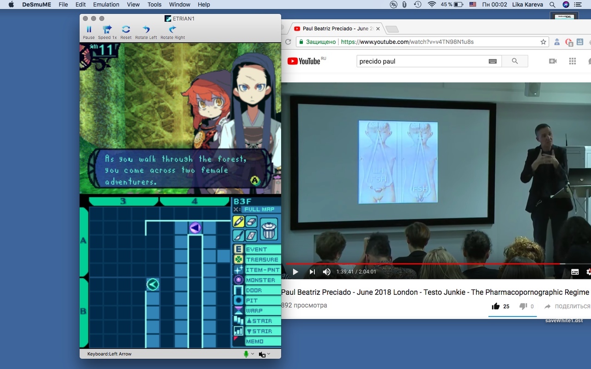Pick the down STAIR marker icon
This screenshot has height=369, width=591.
pyautogui.click(x=238, y=331)
